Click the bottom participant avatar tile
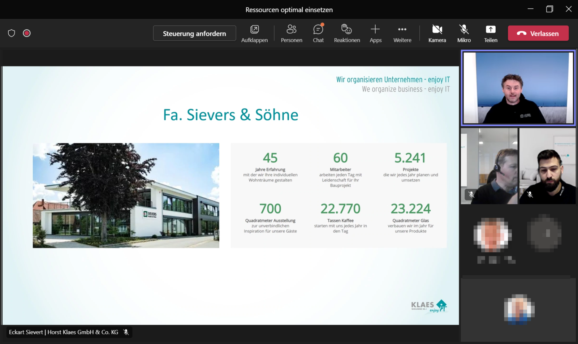This screenshot has height=344, width=578. point(519,309)
